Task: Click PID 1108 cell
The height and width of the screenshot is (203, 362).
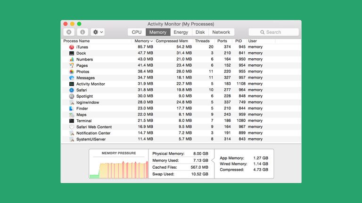Action: (x=241, y=84)
